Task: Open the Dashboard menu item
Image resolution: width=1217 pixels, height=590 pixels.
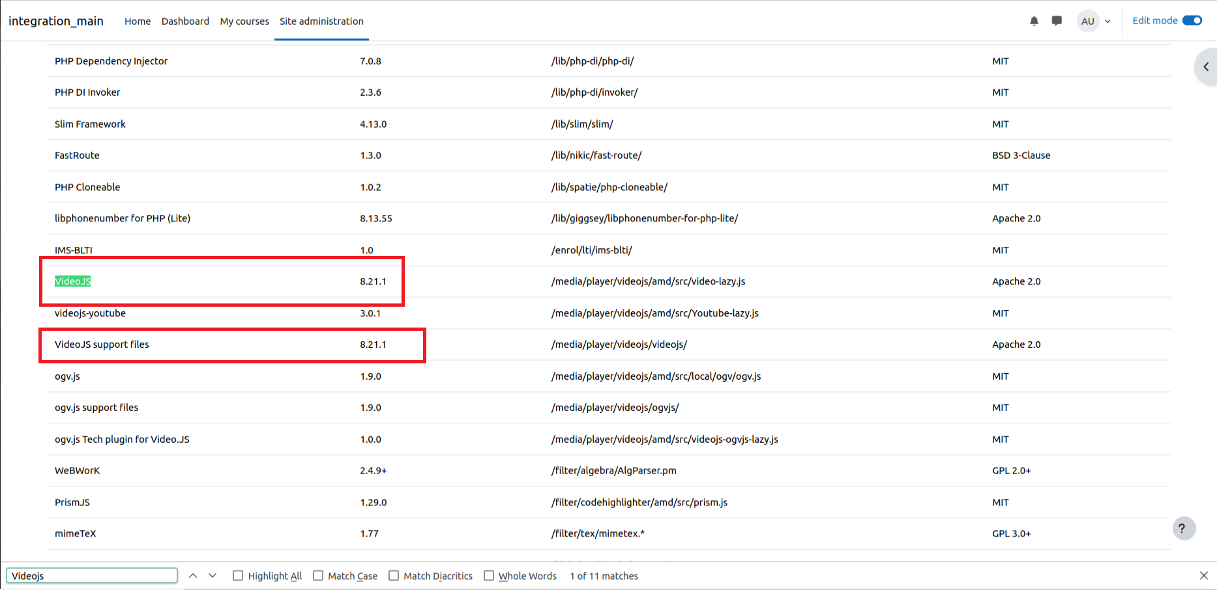Action: [x=185, y=21]
